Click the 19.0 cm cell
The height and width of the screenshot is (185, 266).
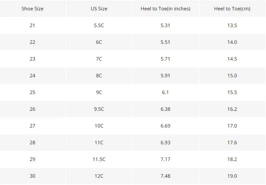click(x=232, y=176)
